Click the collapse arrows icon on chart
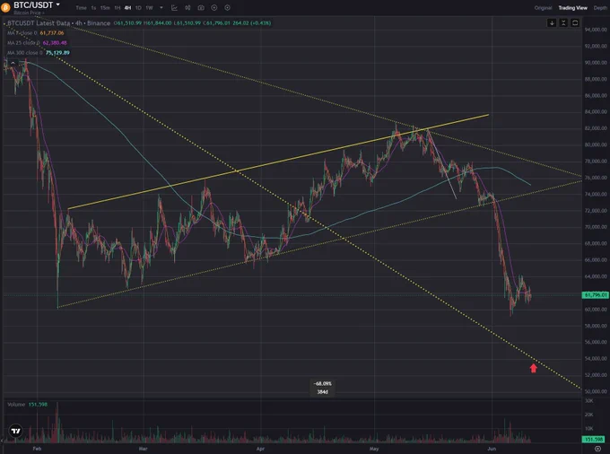The height and width of the screenshot is (454, 610). (563, 23)
